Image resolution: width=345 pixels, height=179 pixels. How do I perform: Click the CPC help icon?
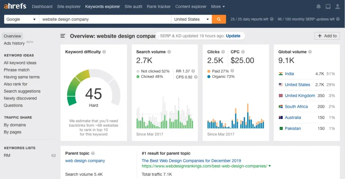(x=243, y=52)
